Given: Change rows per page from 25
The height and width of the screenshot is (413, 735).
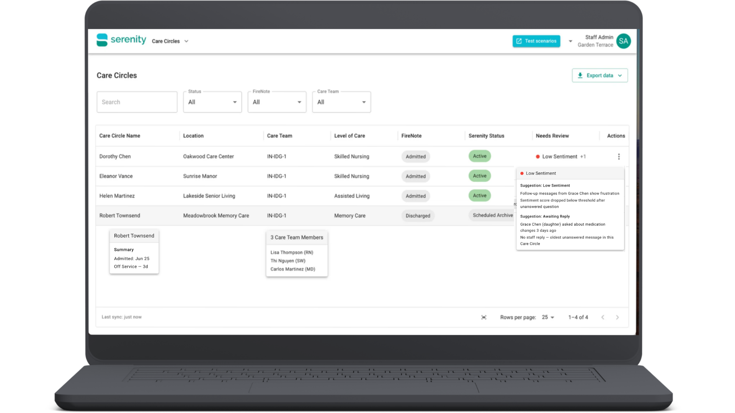Looking at the screenshot, I should [x=548, y=317].
